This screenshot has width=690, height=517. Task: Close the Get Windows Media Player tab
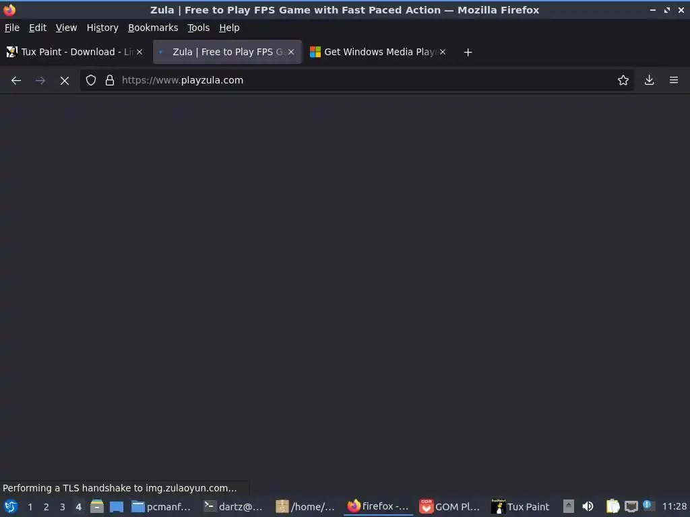[443, 52]
